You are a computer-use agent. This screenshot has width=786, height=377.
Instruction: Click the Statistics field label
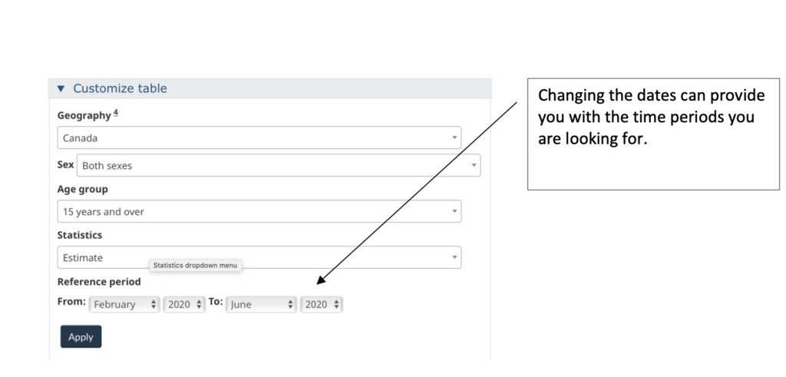tap(79, 235)
